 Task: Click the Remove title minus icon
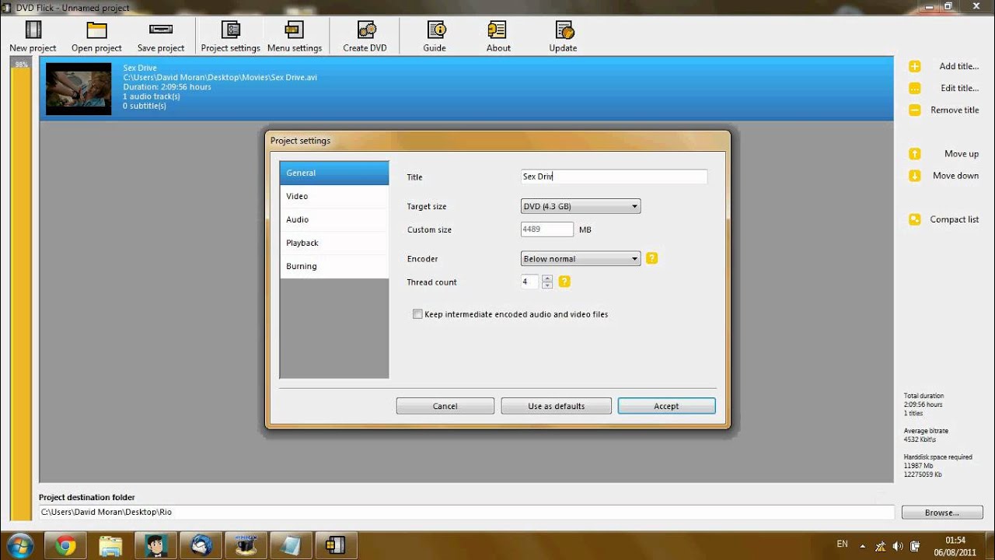(x=915, y=110)
